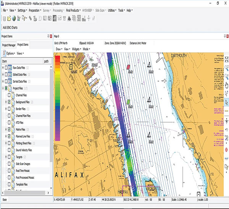The image size is (229, 209).
Task: Click the green band of color legend
Action: [x=58, y=91]
